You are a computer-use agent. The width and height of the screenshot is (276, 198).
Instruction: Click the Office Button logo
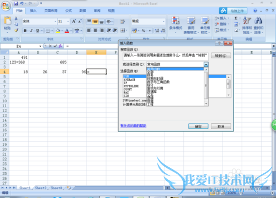[x=6, y=6]
